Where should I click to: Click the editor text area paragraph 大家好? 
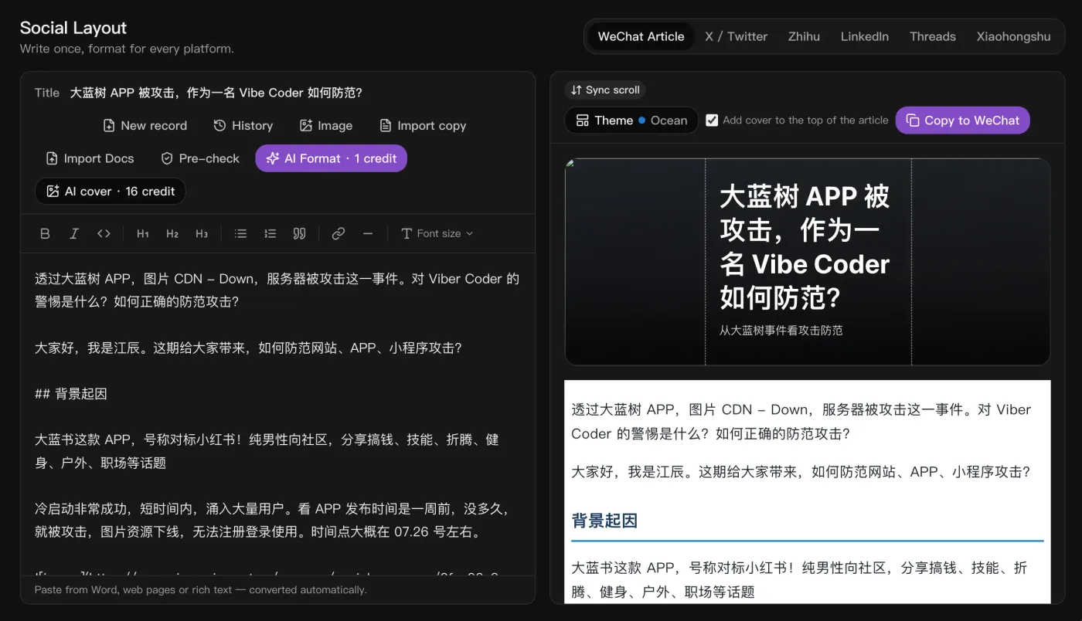tap(248, 348)
